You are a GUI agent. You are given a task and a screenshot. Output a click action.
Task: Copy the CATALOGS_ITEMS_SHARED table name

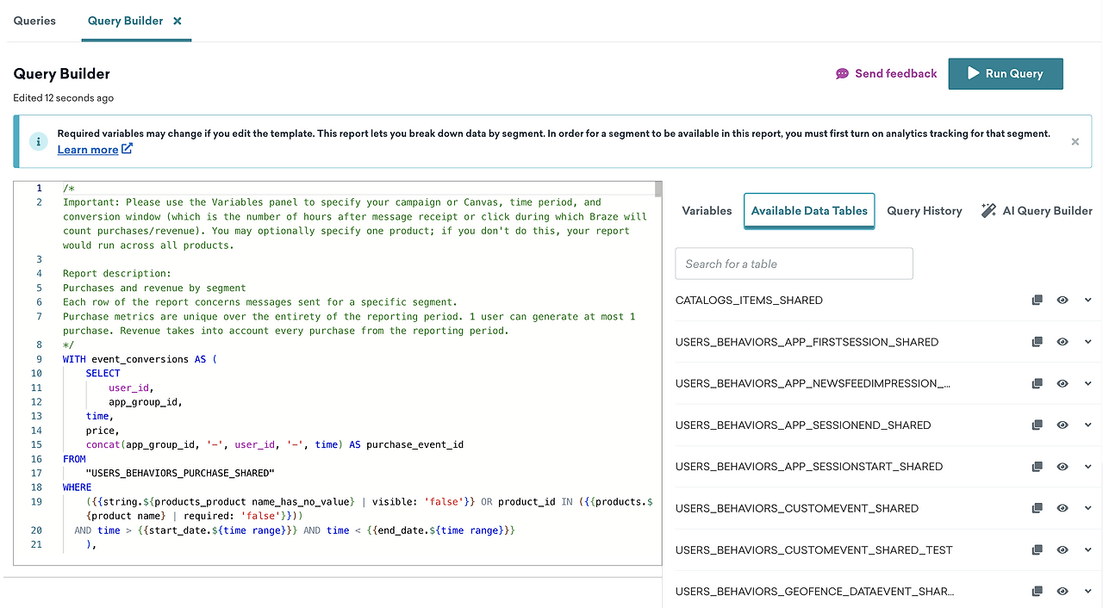(x=1038, y=301)
